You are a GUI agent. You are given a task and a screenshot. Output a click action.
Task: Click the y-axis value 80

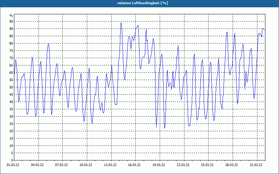(x=11, y=43)
